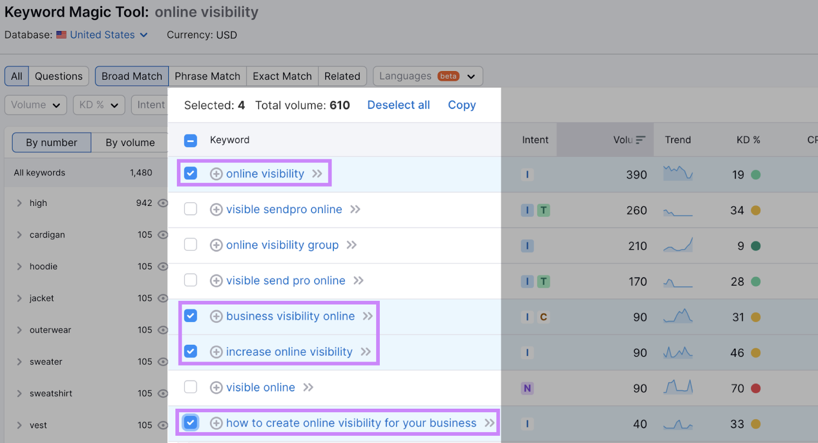Image resolution: width=818 pixels, height=443 pixels.
Task: Click plus icon beside visible online
Action: point(216,387)
